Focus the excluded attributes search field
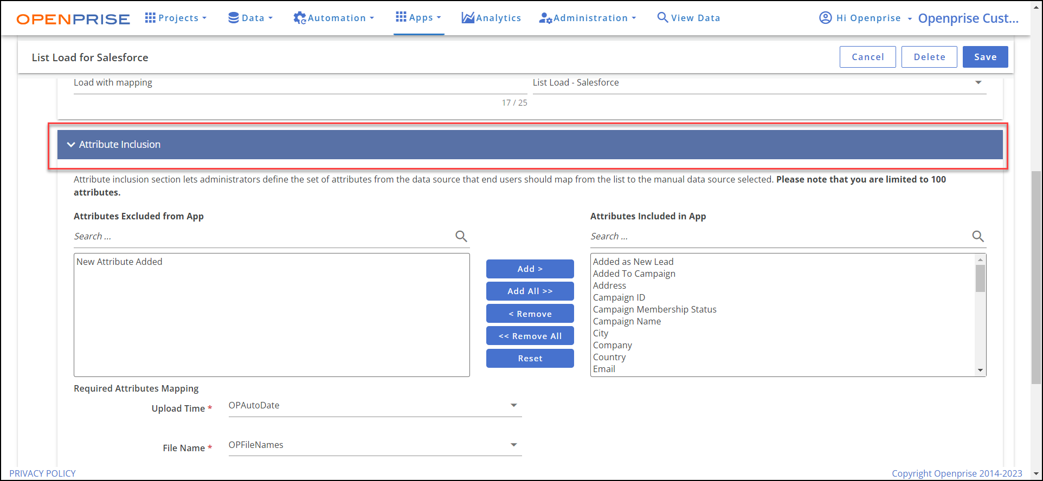The height and width of the screenshot is (481, 1043). point(263,237)
